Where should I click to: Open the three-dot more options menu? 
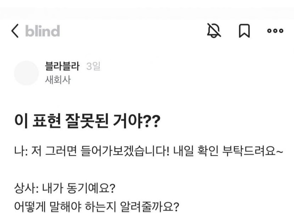275,31
